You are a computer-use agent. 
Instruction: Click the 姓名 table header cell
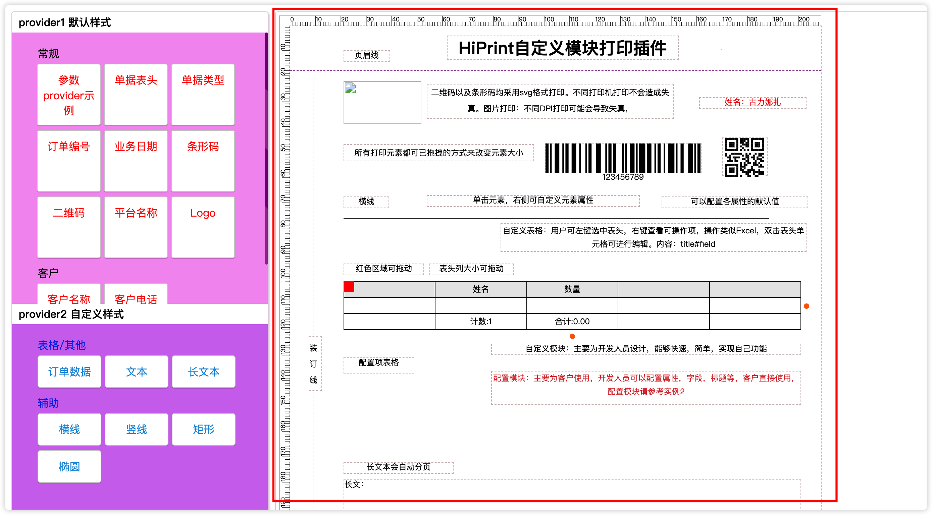click(480, 289)
